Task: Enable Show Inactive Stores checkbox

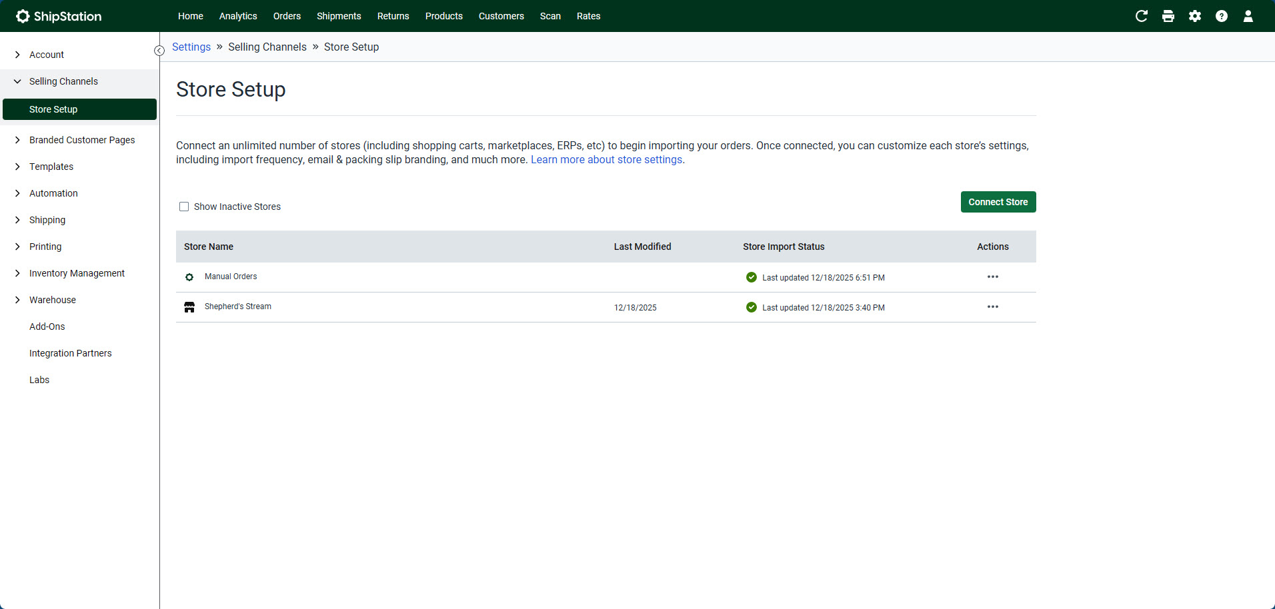Action: coord(184,207)
